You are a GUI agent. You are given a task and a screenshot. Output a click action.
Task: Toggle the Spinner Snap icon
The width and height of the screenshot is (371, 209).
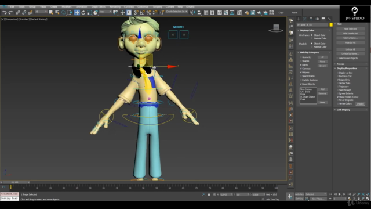pyautogui.click(x=155, y=13)
